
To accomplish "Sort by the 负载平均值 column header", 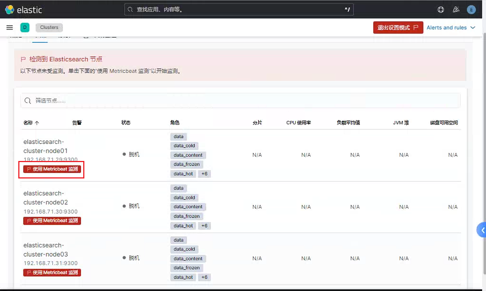I will click(348, 123).
